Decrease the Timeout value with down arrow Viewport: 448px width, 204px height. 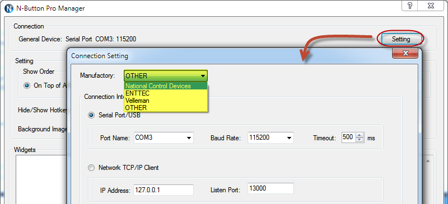[360, 140]
